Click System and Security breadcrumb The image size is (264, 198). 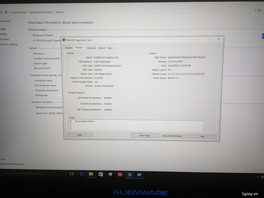coord(40,12)
